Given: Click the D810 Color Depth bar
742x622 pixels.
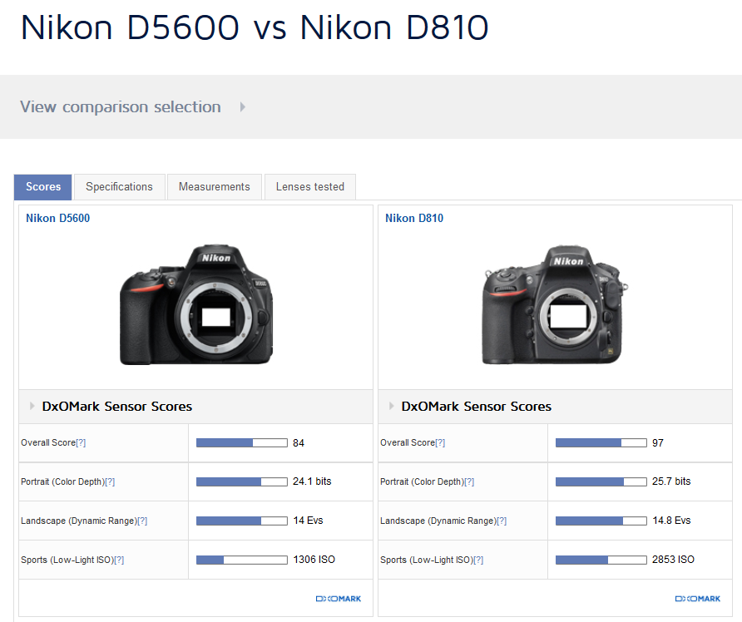Looking at the screenshot, I should 601,481.
